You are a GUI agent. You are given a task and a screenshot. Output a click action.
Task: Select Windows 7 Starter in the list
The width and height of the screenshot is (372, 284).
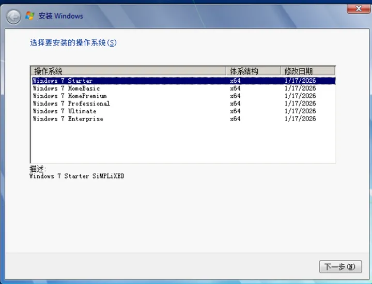click(x=183, y=81)
